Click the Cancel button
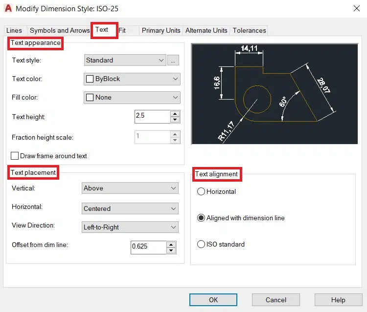 276,300
